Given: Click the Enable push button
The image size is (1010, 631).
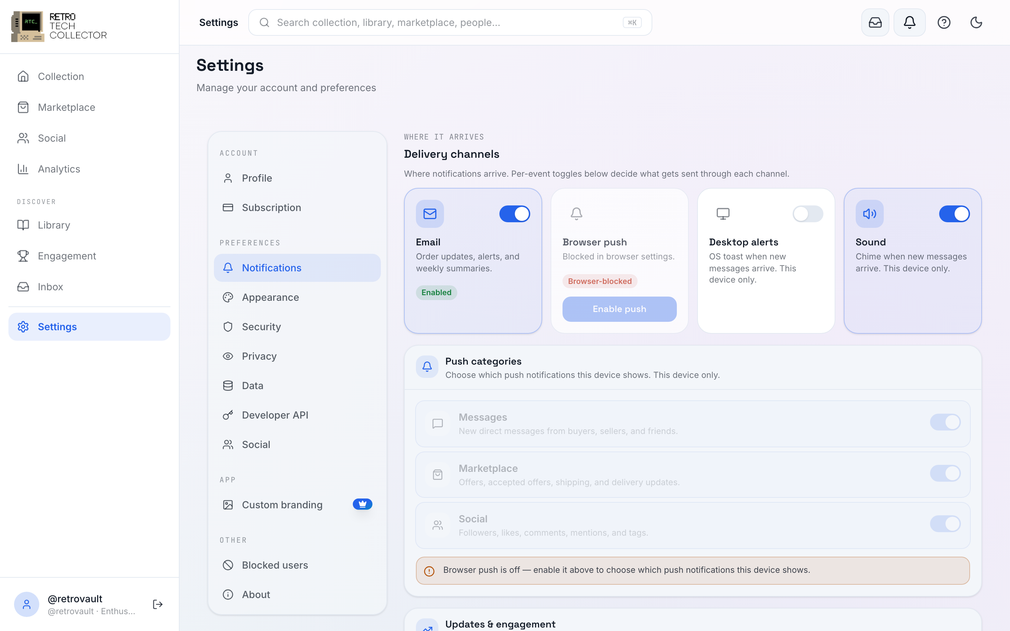Looking at the screenshot, I should tap(619, 309).
